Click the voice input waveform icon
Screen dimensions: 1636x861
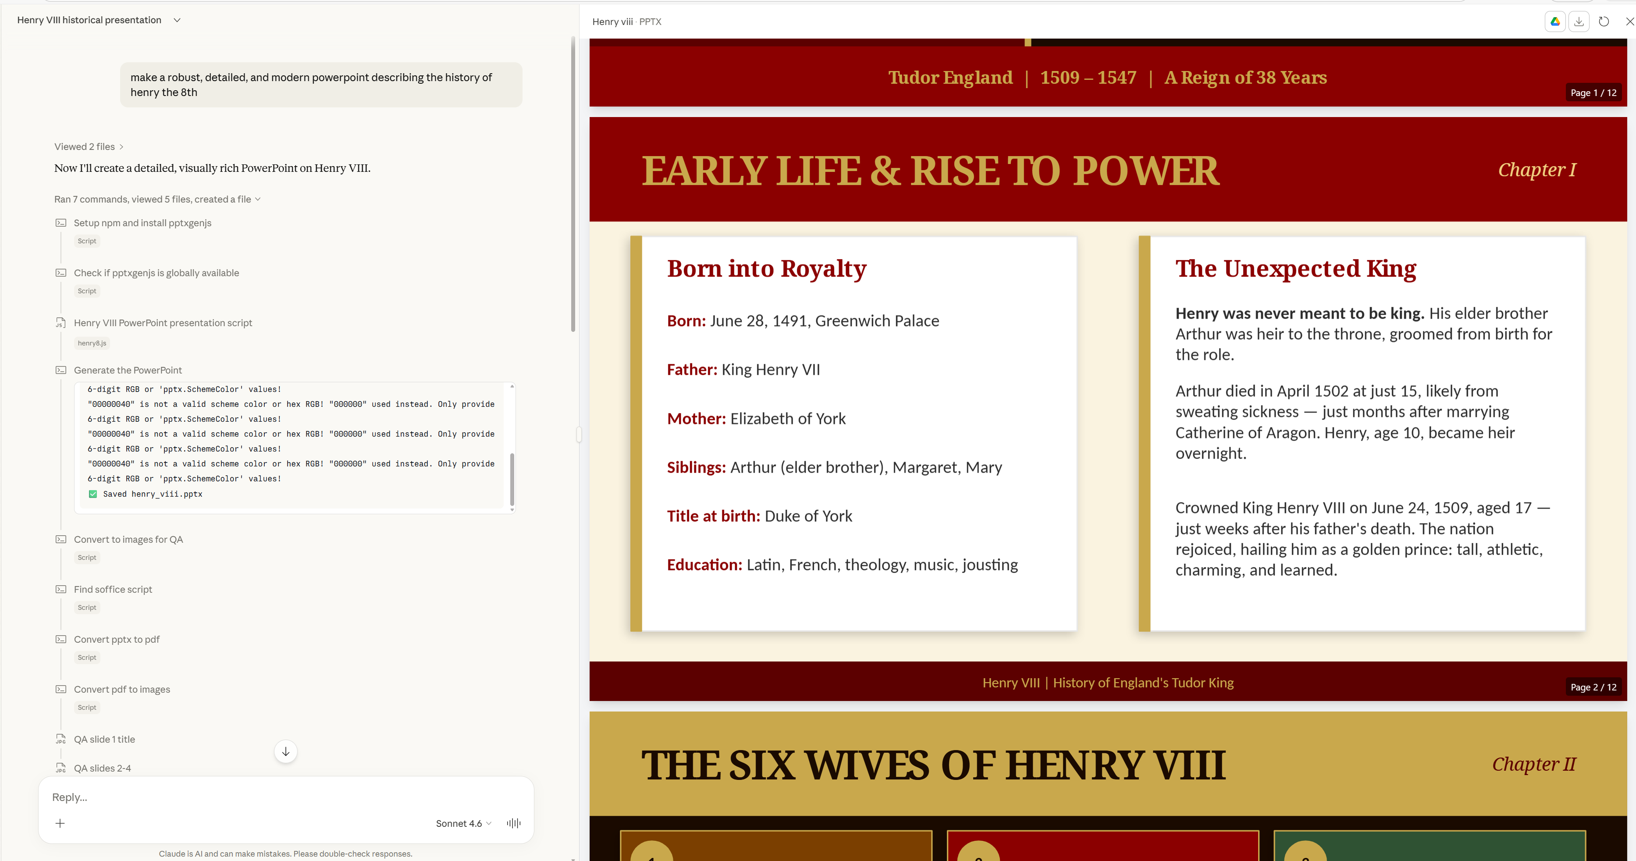(x=513, y=823)
